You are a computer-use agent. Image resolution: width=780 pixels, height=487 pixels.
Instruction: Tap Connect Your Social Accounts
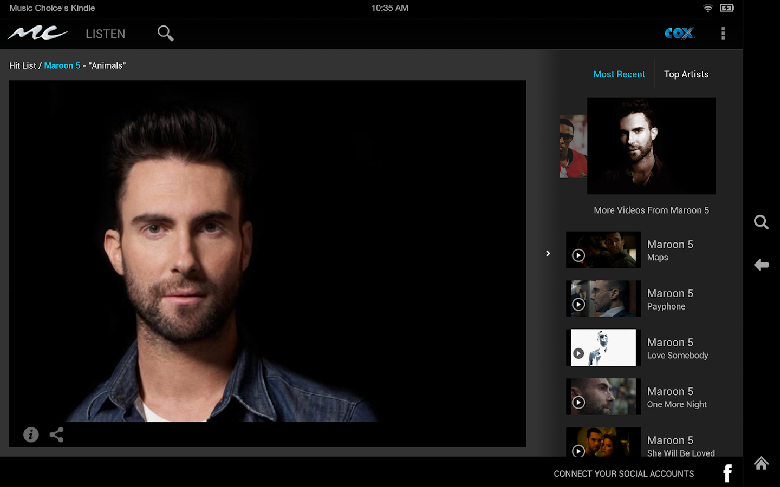point(624,474)
